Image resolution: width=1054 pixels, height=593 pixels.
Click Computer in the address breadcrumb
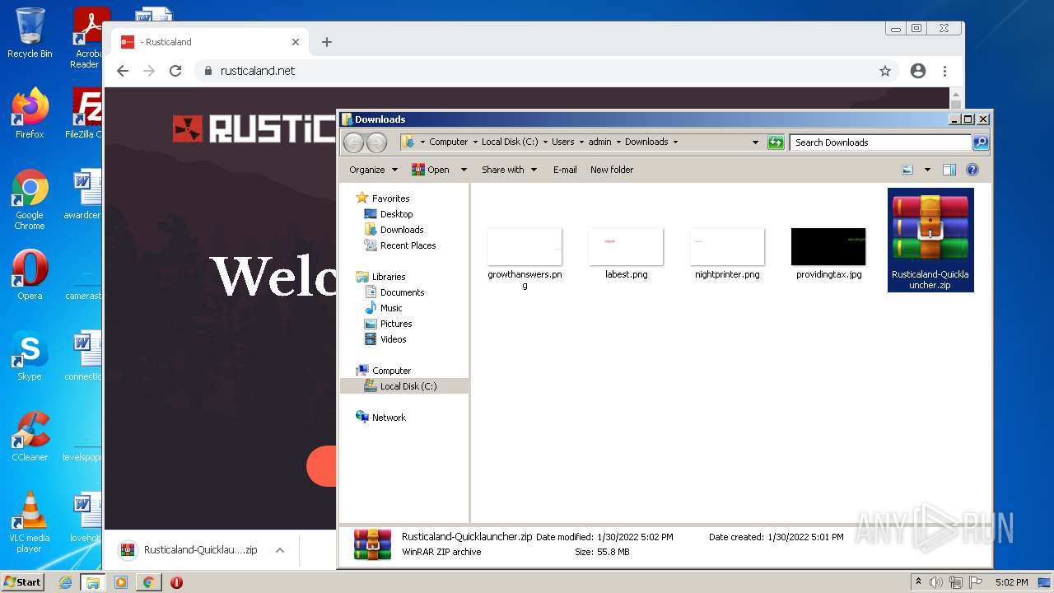point(449,142)
